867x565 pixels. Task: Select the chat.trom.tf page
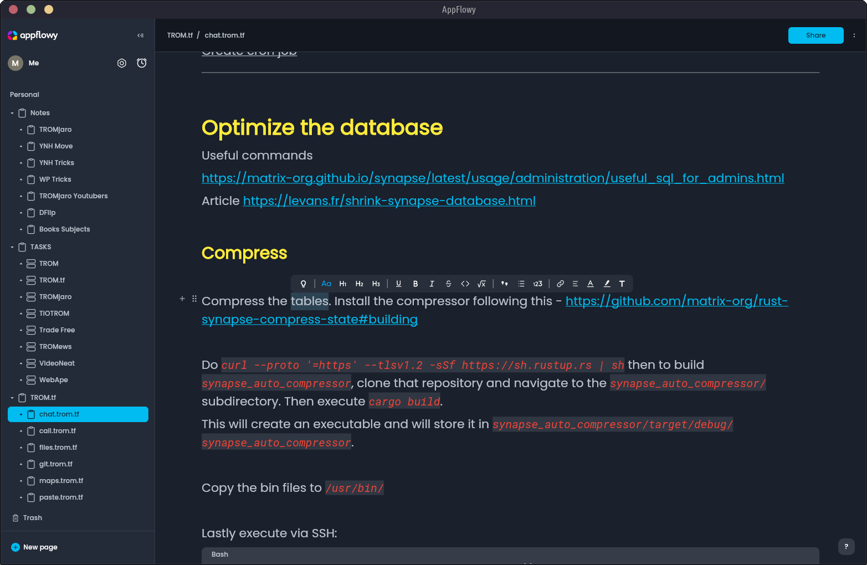coord(78,414)
